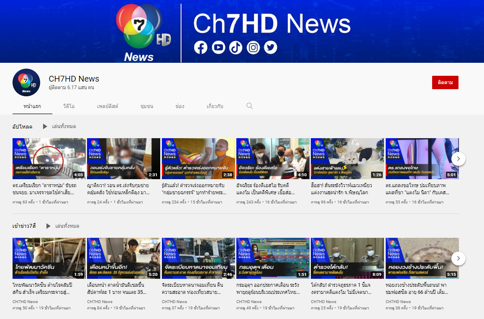This screenshot has width=484, height=319.
Task: Open the 1:26 cat wedding thumbnail
Action: click(347, 159)
